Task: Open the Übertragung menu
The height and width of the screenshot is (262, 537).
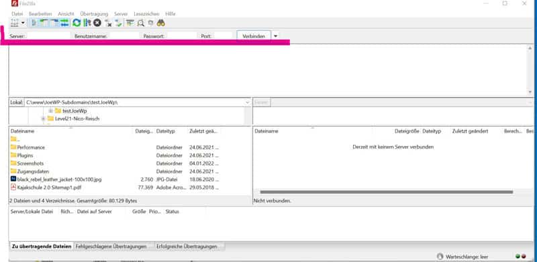Action: pos(94,14)
